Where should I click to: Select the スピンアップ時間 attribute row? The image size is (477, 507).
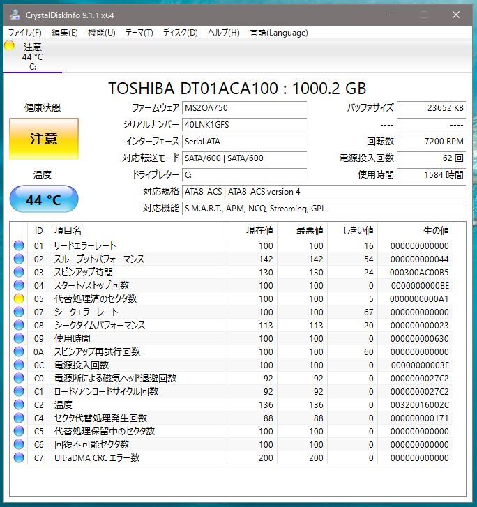[232, 272]
